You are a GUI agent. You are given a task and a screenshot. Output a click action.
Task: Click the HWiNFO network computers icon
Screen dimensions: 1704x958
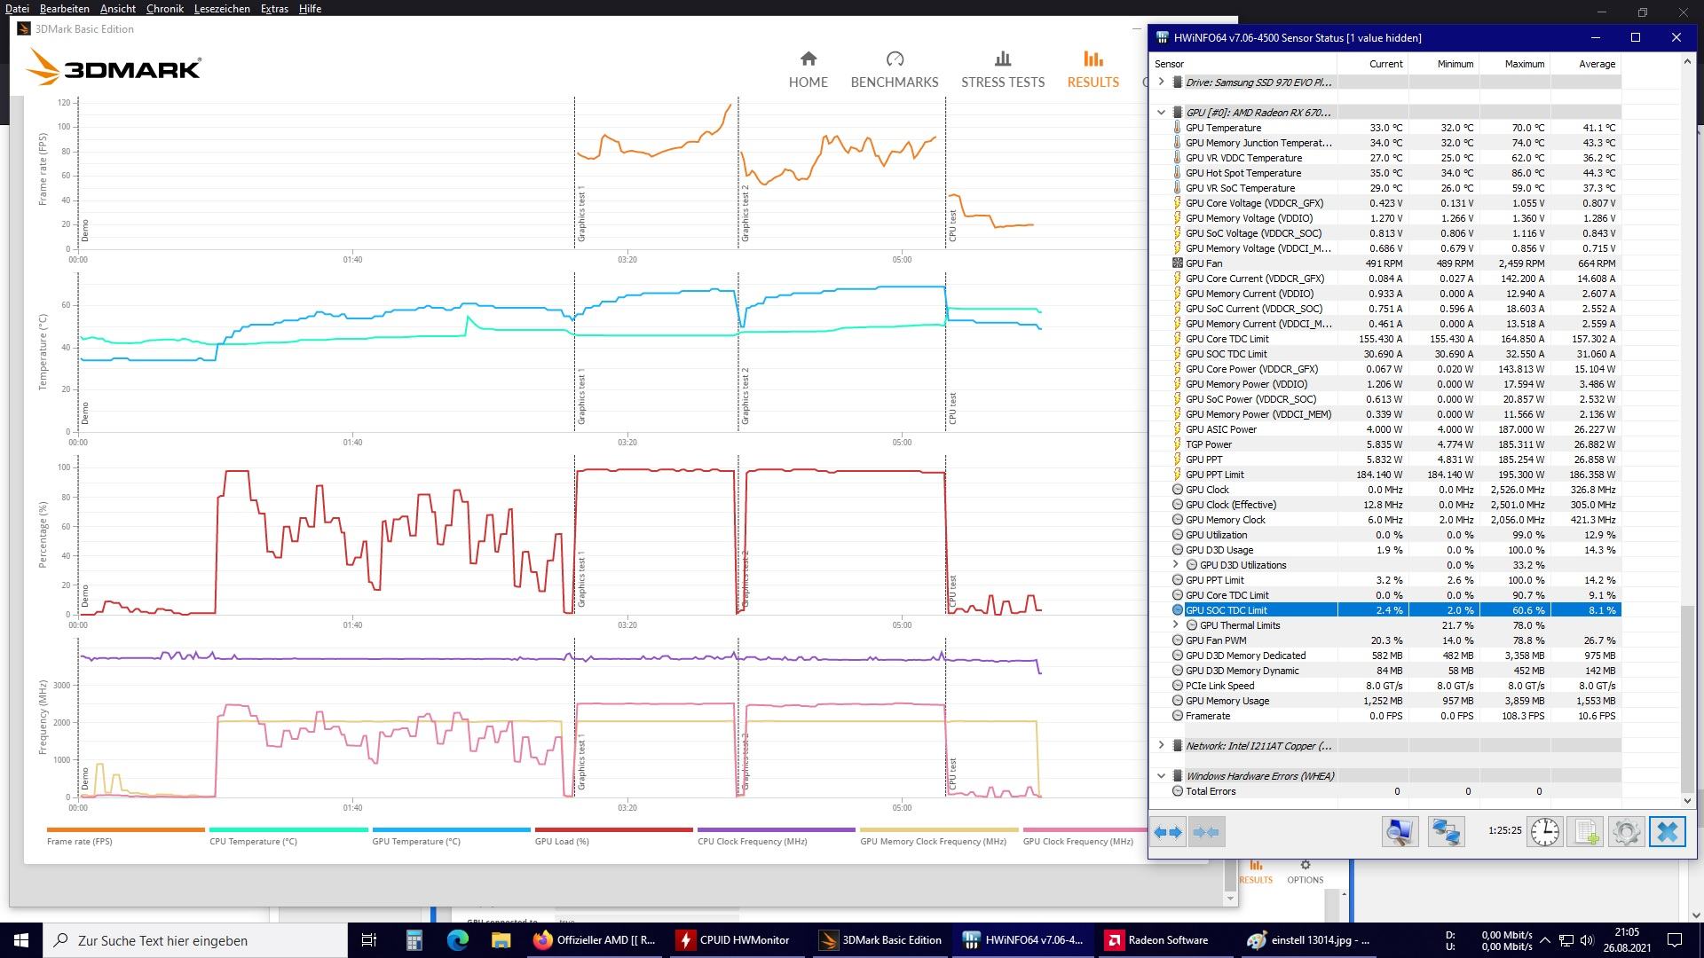[1446, 832]
